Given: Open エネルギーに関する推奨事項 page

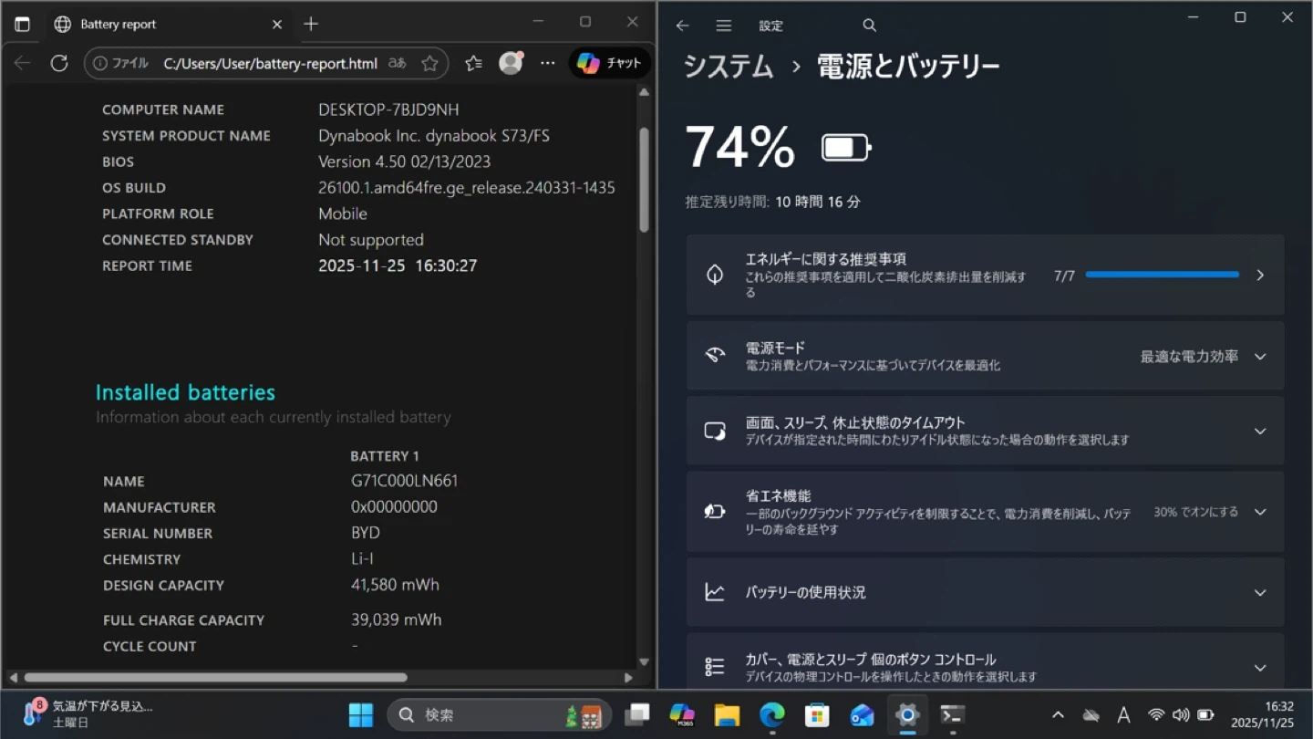Looking at the screenshot, I should point(985,275).
